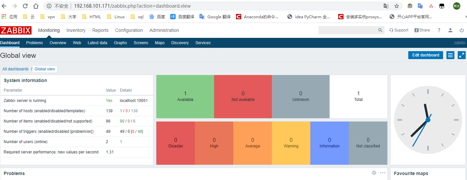
Task: Click the Average severity tile
Action: coord(253,143)
